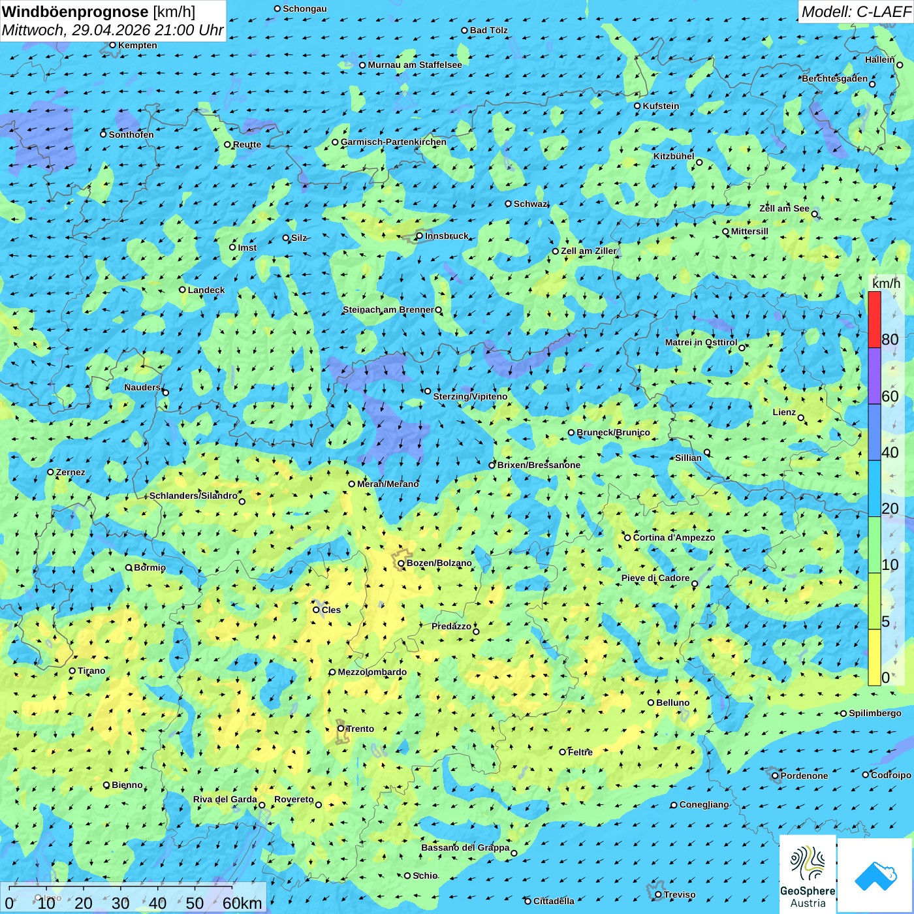
Task: Select the Innsbruck city label
Action: point(447,236)
